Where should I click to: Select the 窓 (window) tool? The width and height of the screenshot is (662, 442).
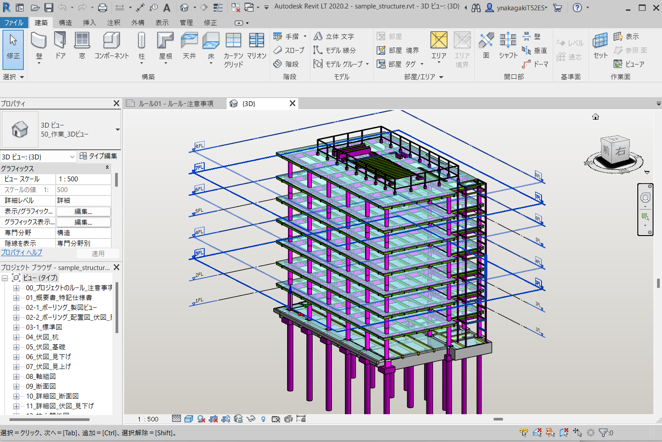82,46
